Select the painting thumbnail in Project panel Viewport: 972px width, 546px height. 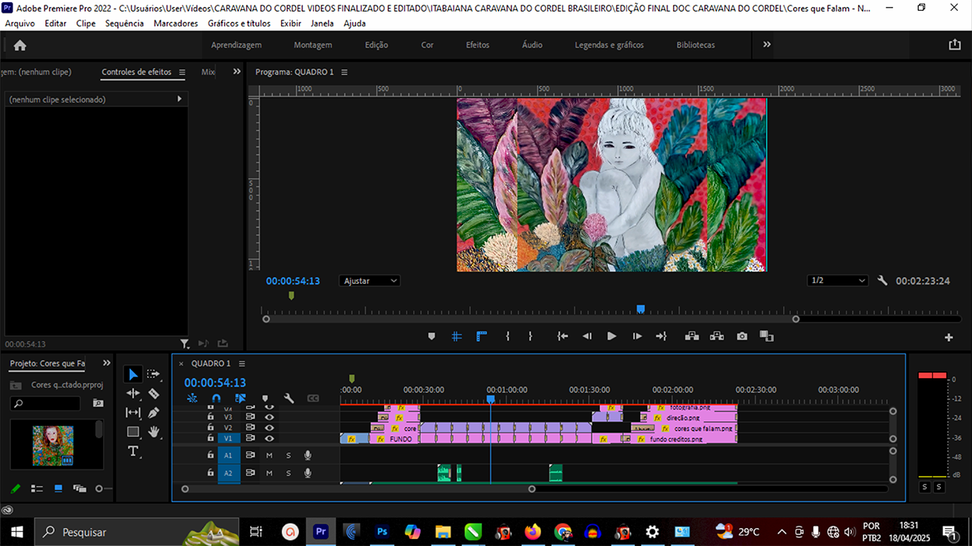(x=53, y=445)
